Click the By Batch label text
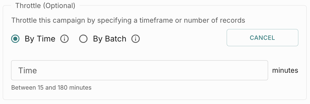This screenshot has height=104, width=310. [109, 39]
